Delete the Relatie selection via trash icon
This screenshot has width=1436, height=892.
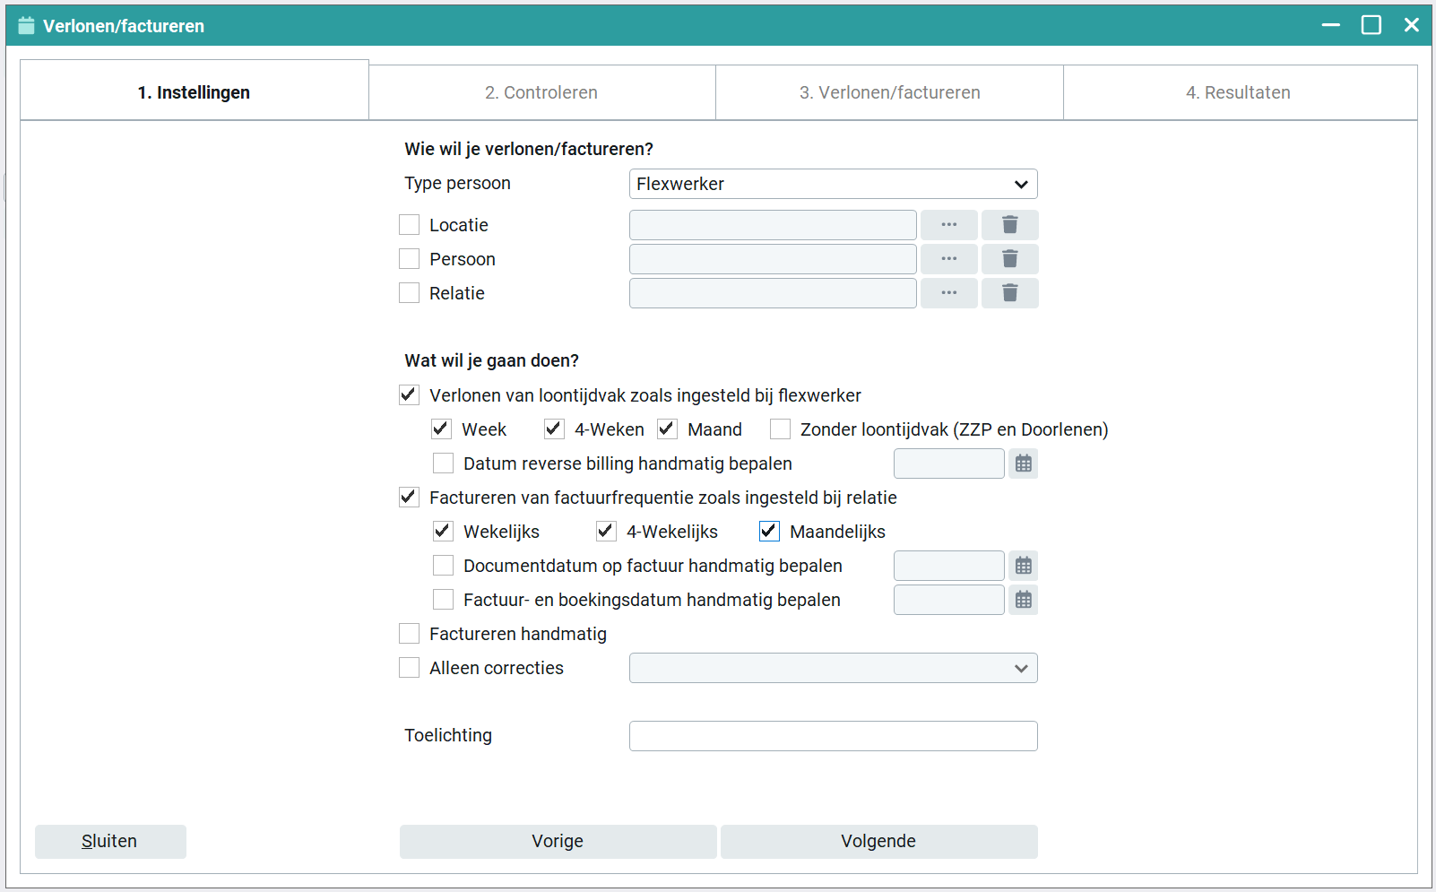1009,293
